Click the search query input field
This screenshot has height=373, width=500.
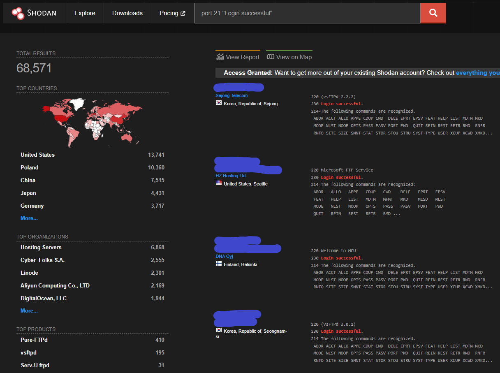click(308, 13)
